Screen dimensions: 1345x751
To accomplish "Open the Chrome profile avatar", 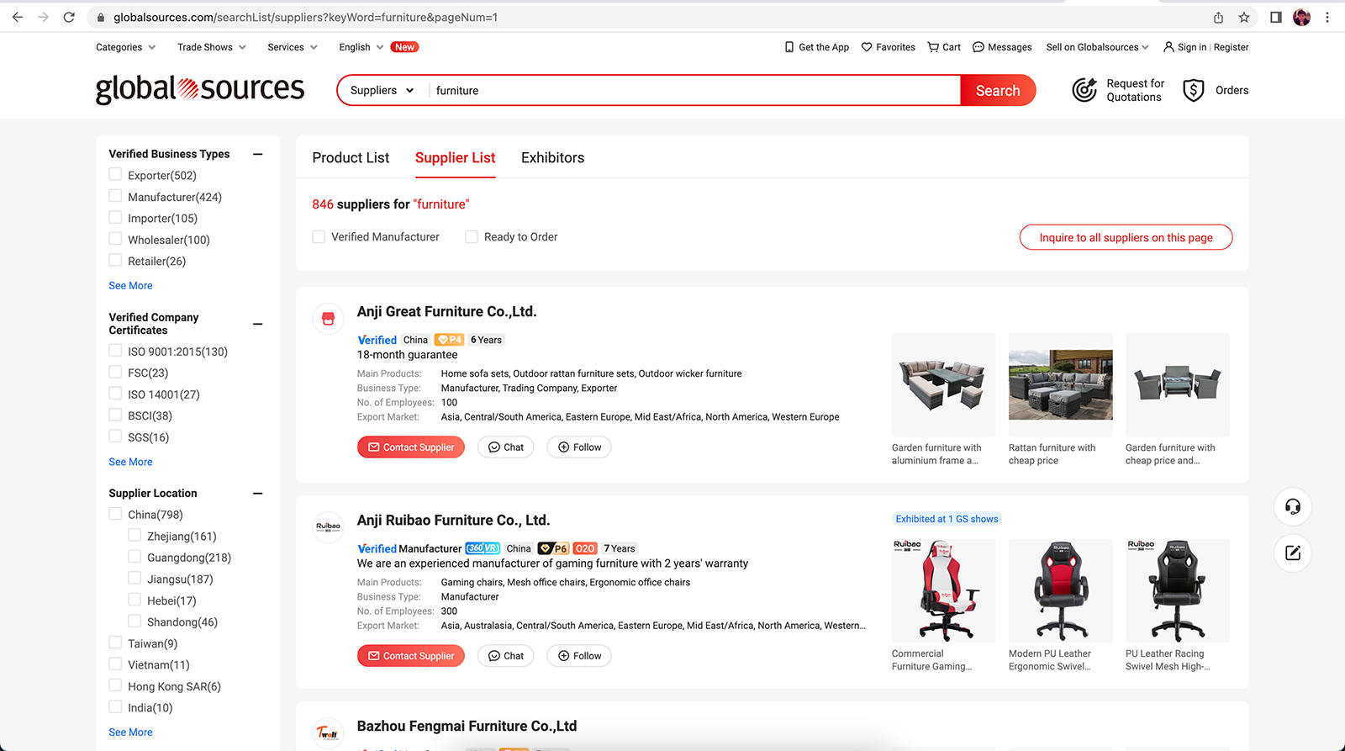I will (1301, 17).
